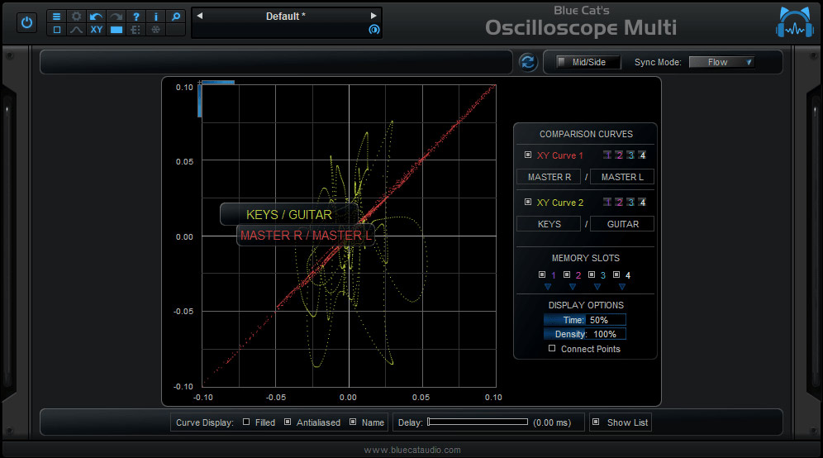Viewport: 823px width, 458px height.
Task: Switch to XY view mode icon
Action: click(96, 30)
